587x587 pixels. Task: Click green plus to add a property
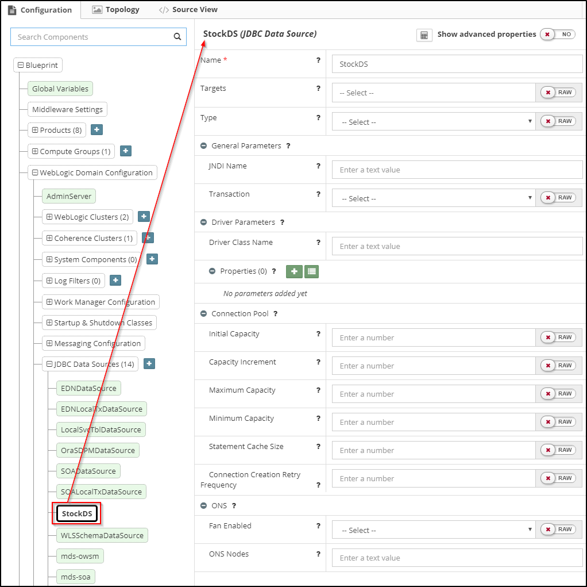pyautogui.click(x=294, y=271)
